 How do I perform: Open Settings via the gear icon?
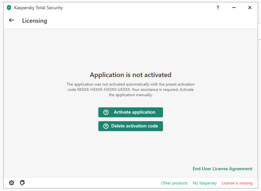[x=12, y=183]
